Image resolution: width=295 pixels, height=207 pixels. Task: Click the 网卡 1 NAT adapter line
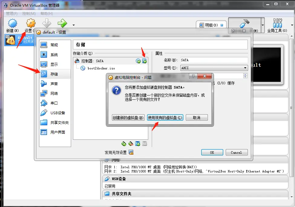[x=150, y=167]
